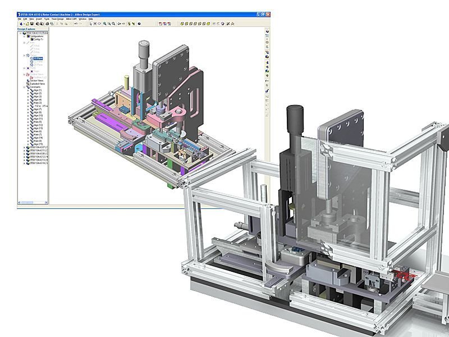Open the Help menu

coord(91,19)
